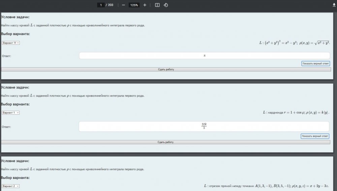Click the zoom out minus icon
The image size is (337, 191).
(x=123, y=5)
